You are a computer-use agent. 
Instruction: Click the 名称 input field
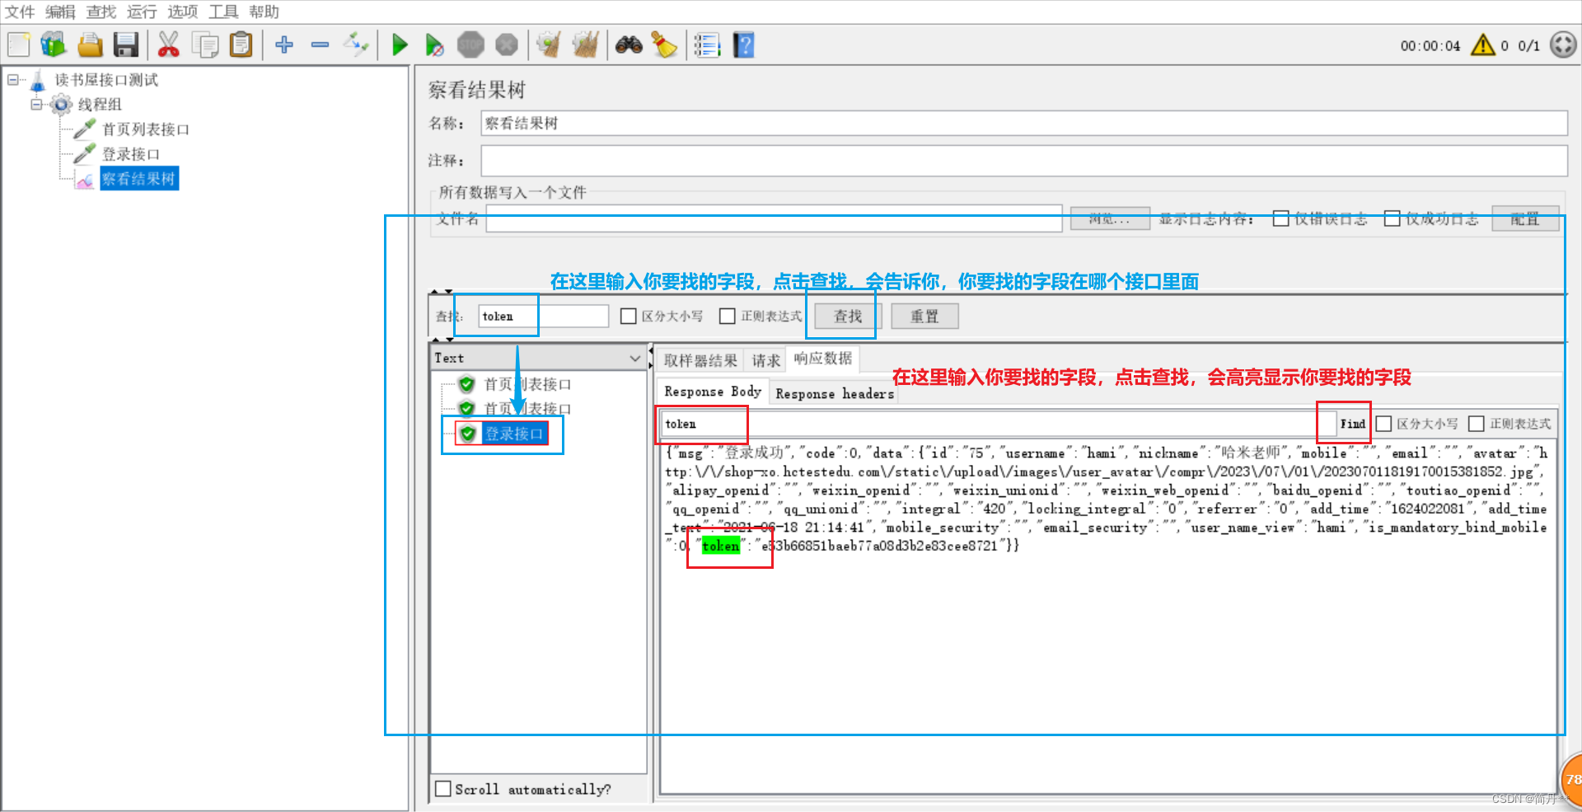point(1023,124)
